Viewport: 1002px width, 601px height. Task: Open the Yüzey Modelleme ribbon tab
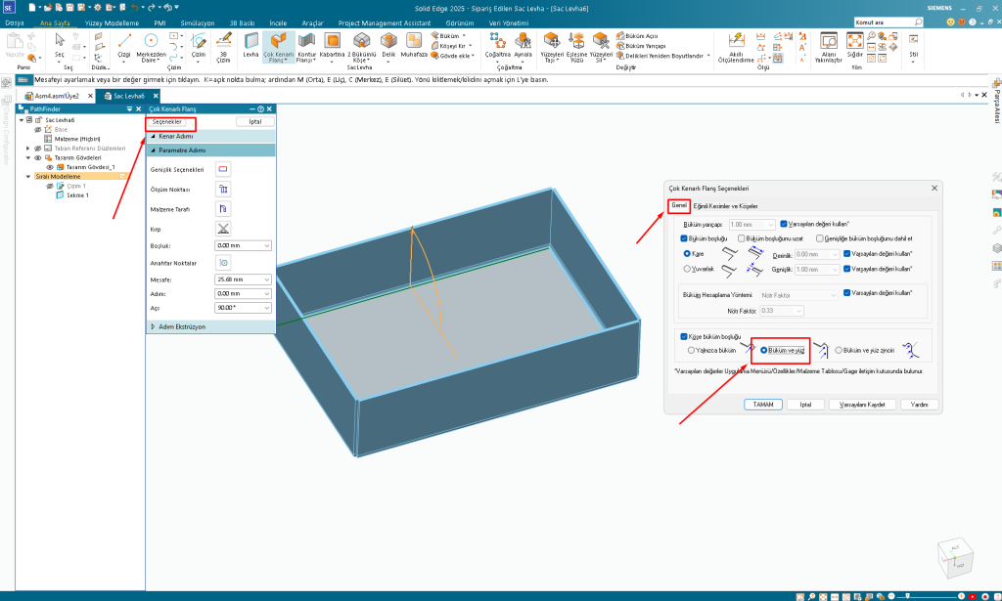(115, 21)
